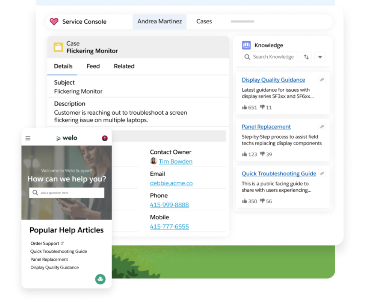This screenshot has width=374, height=299.
Task: Open the green chatbot button
Action: [x=100, y=279]
